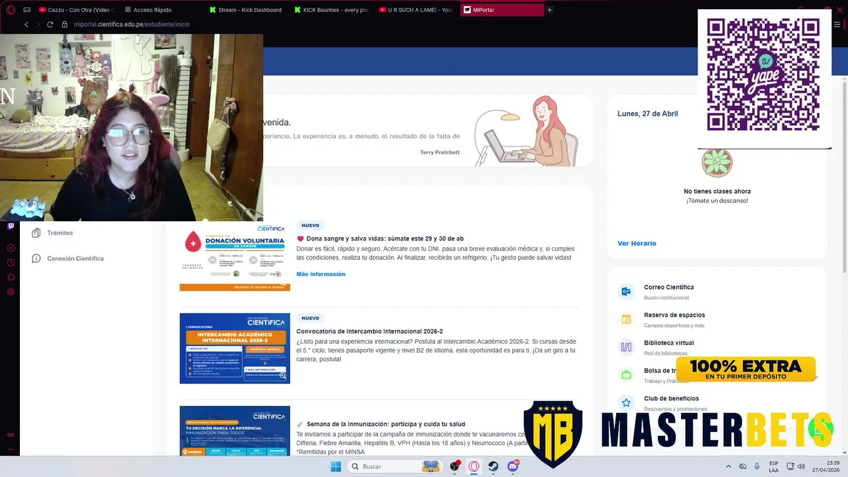Switch to Cazzu - Con Otra tab
Screen dimensions: 848x477
[76, 10]
